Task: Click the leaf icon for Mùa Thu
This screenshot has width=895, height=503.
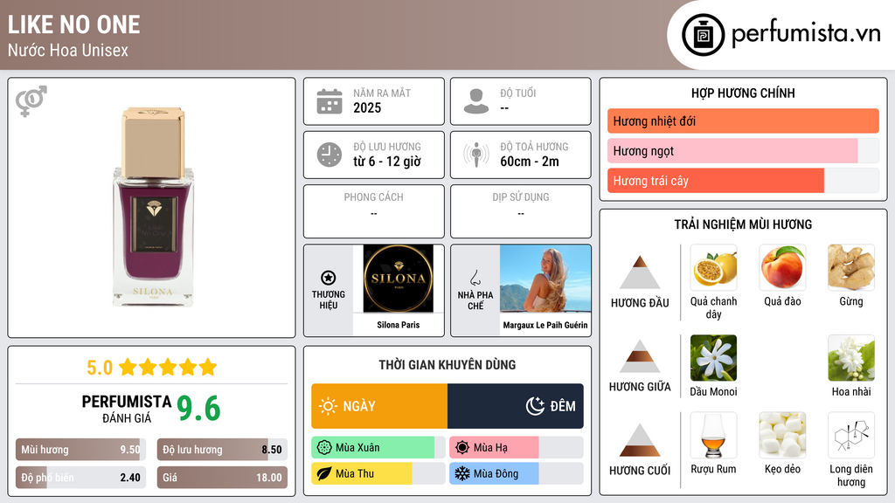Action: coord(324,473)
